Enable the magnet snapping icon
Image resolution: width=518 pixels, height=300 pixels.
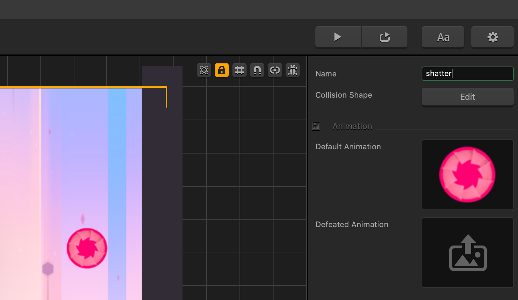pos(257,70)
